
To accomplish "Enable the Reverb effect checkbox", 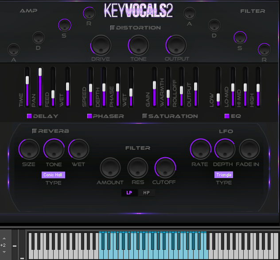I will pyautogui.click(x=34, y=131).
